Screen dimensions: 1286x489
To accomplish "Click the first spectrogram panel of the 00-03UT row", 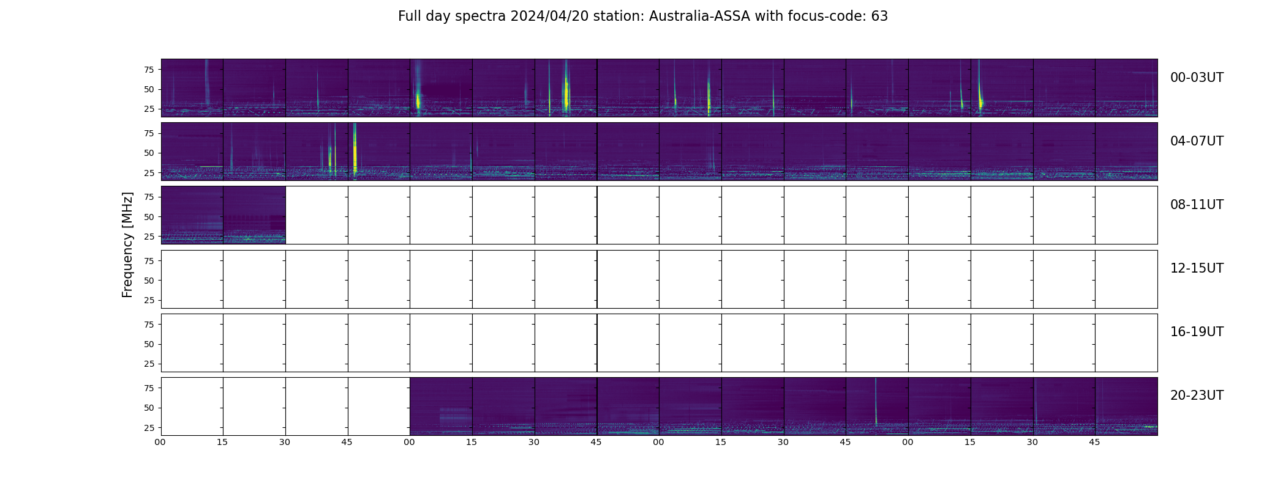I will [x=192, y=87].
